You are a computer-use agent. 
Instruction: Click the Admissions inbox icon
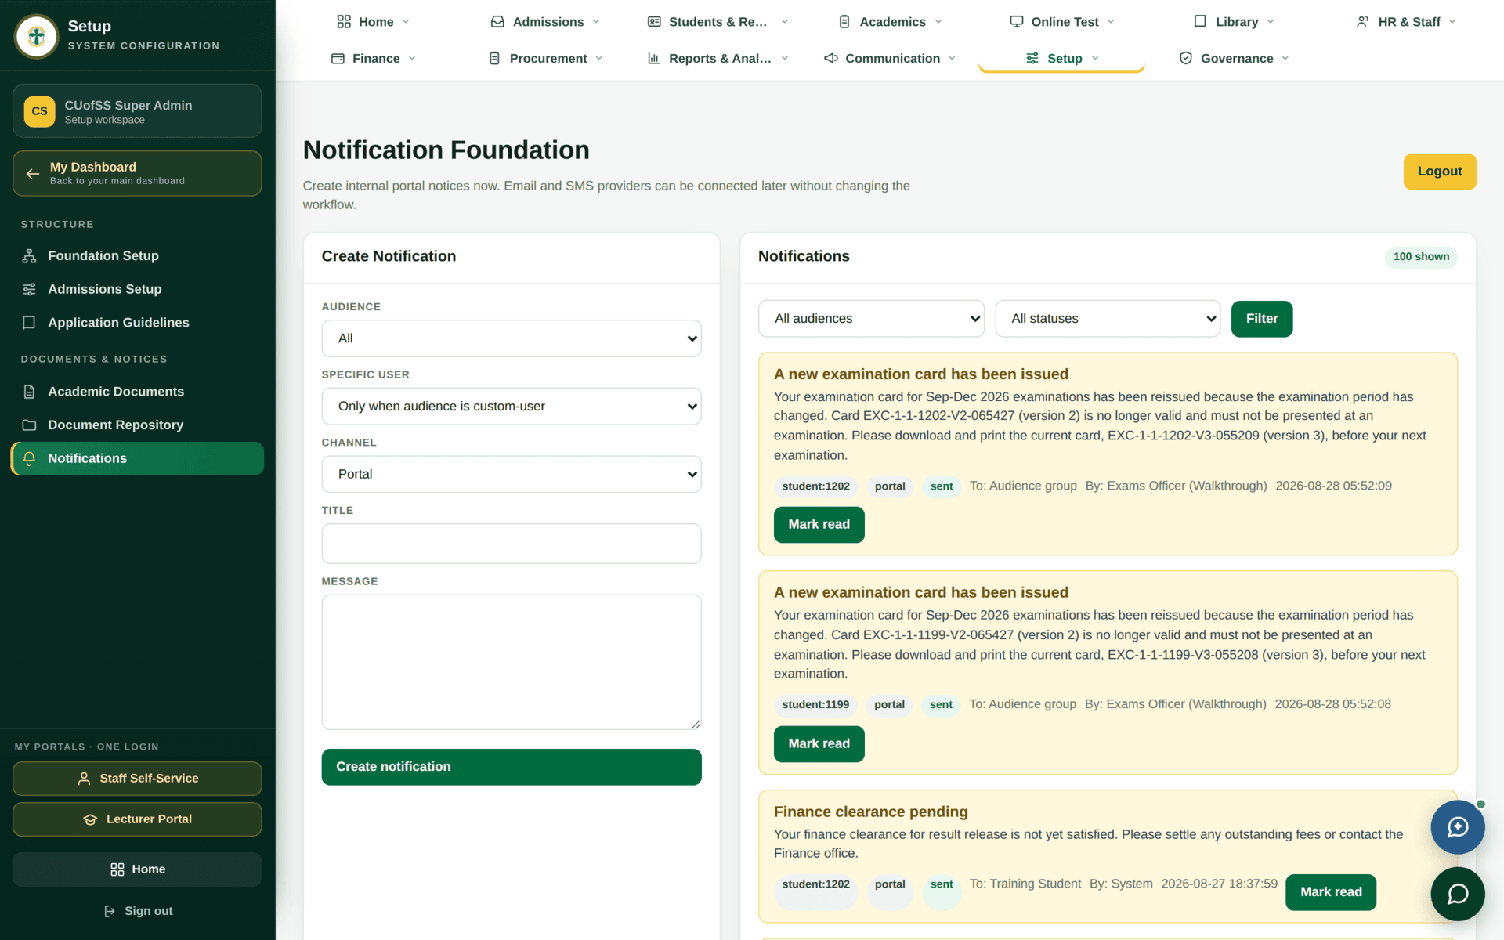coord(497,22)
